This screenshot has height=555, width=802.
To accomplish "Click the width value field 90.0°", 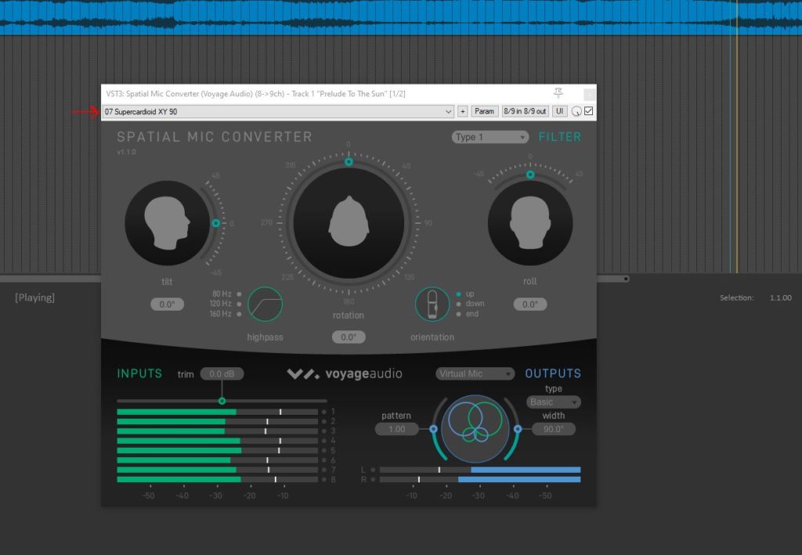I will point(554,429).
